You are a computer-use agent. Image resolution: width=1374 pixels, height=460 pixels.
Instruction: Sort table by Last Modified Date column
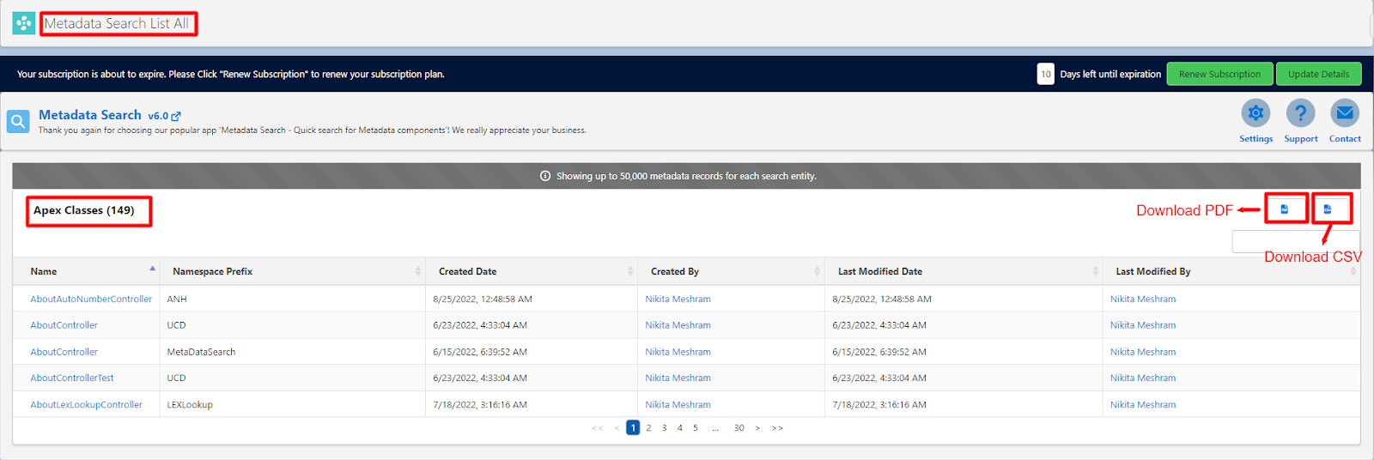pyautogui.click(x=964, y=271)
